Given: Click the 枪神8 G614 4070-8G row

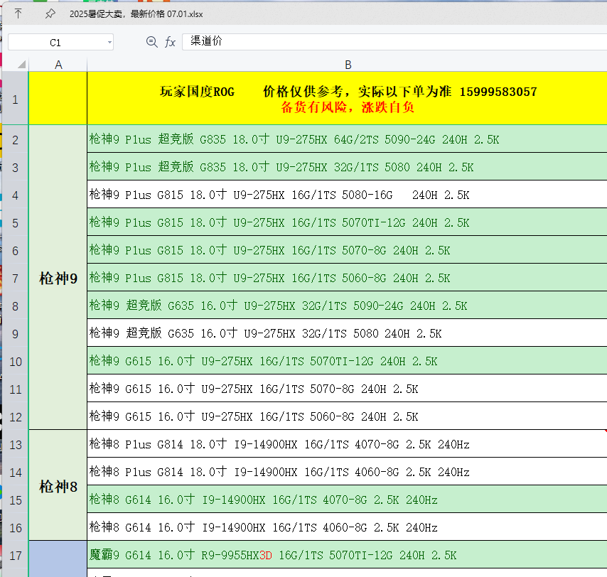Looking at the screenshot, I should pyautogui.click(x=348, y=500).
